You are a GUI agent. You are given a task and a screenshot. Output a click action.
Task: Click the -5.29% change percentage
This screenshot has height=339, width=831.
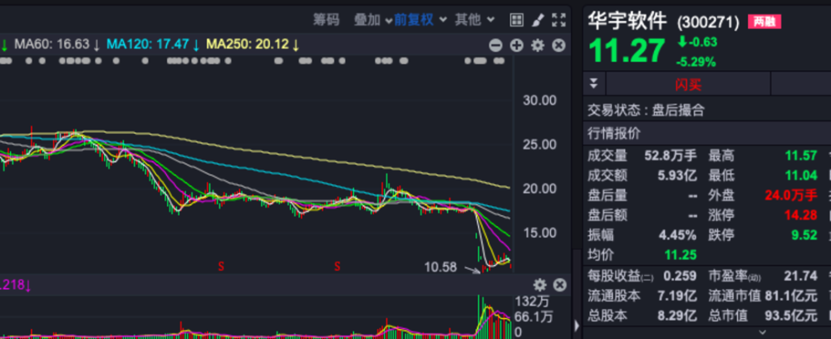(x=696, y=62)
